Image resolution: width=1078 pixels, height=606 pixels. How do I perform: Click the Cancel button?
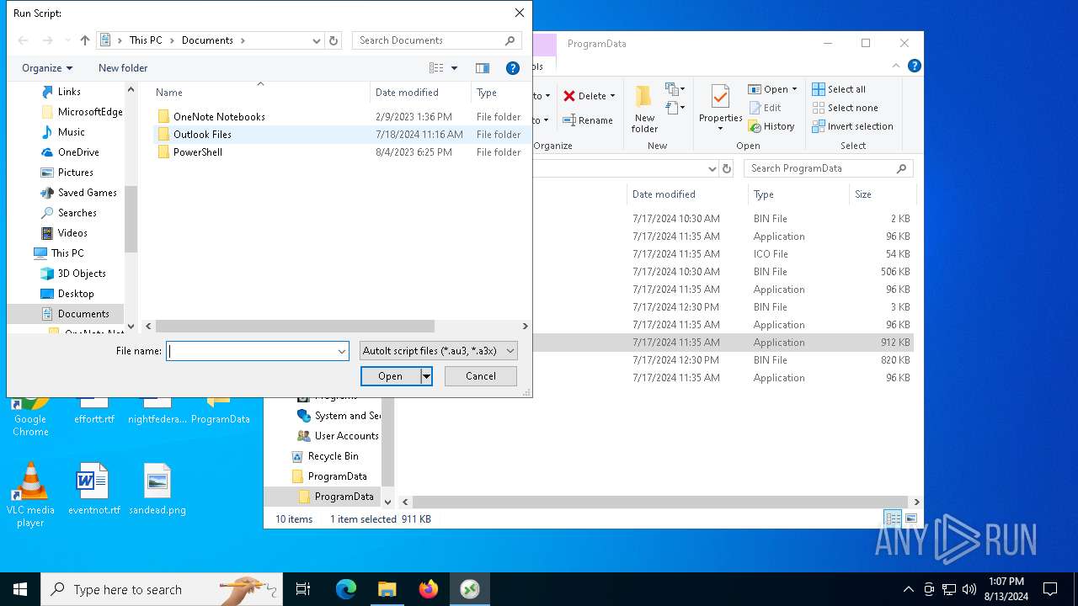pos(481,376)
